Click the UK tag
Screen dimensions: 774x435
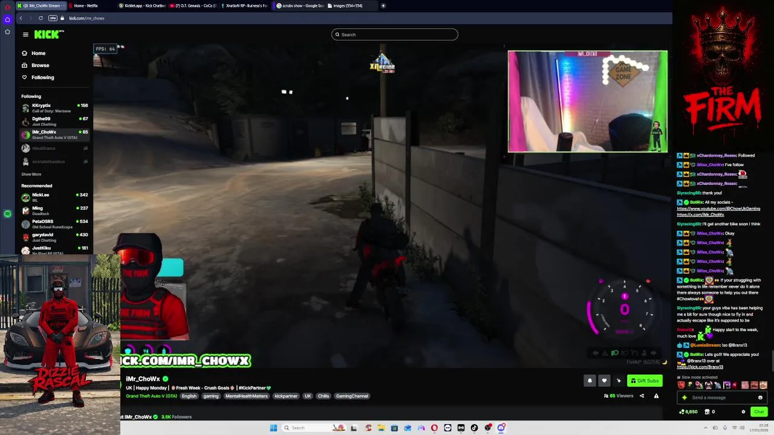(308, 396)
